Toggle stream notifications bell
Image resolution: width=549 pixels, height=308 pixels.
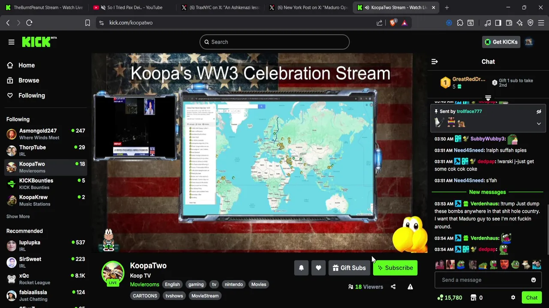click(x=301, y=268)
